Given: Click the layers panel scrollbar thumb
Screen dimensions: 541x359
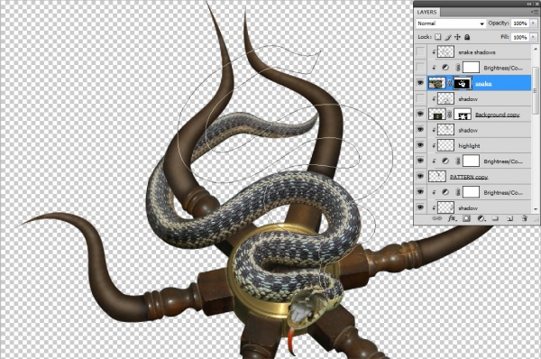Looking at the screenshot, I should tap(535, 90).
